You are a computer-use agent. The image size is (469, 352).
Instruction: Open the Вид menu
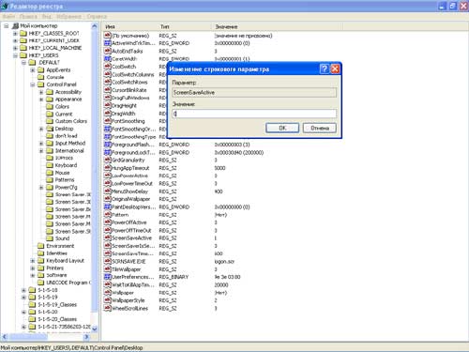click(x=47, y=16)
